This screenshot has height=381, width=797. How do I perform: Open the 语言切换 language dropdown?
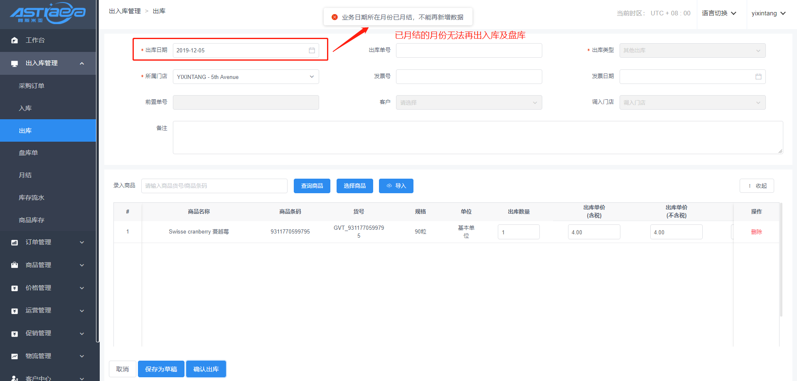pos(719,13)
